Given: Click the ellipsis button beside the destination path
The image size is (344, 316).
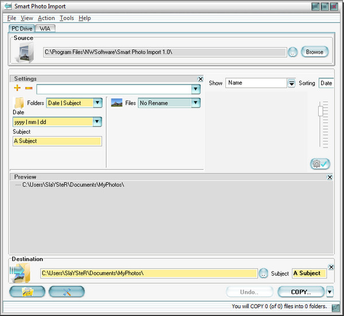Looking at the screenshot, I should click(x=263, y=274).
